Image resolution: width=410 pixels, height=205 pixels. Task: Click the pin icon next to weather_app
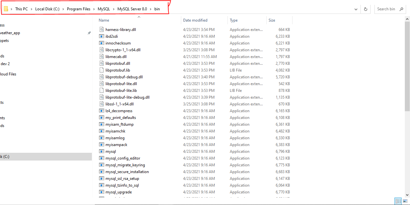pos(89,33)
